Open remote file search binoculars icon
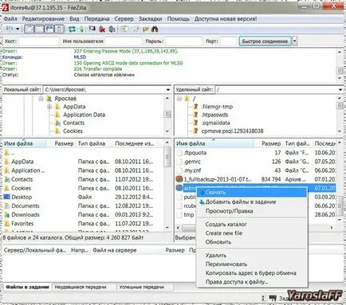This screenshot has height=305, width=346. (155, 29)
